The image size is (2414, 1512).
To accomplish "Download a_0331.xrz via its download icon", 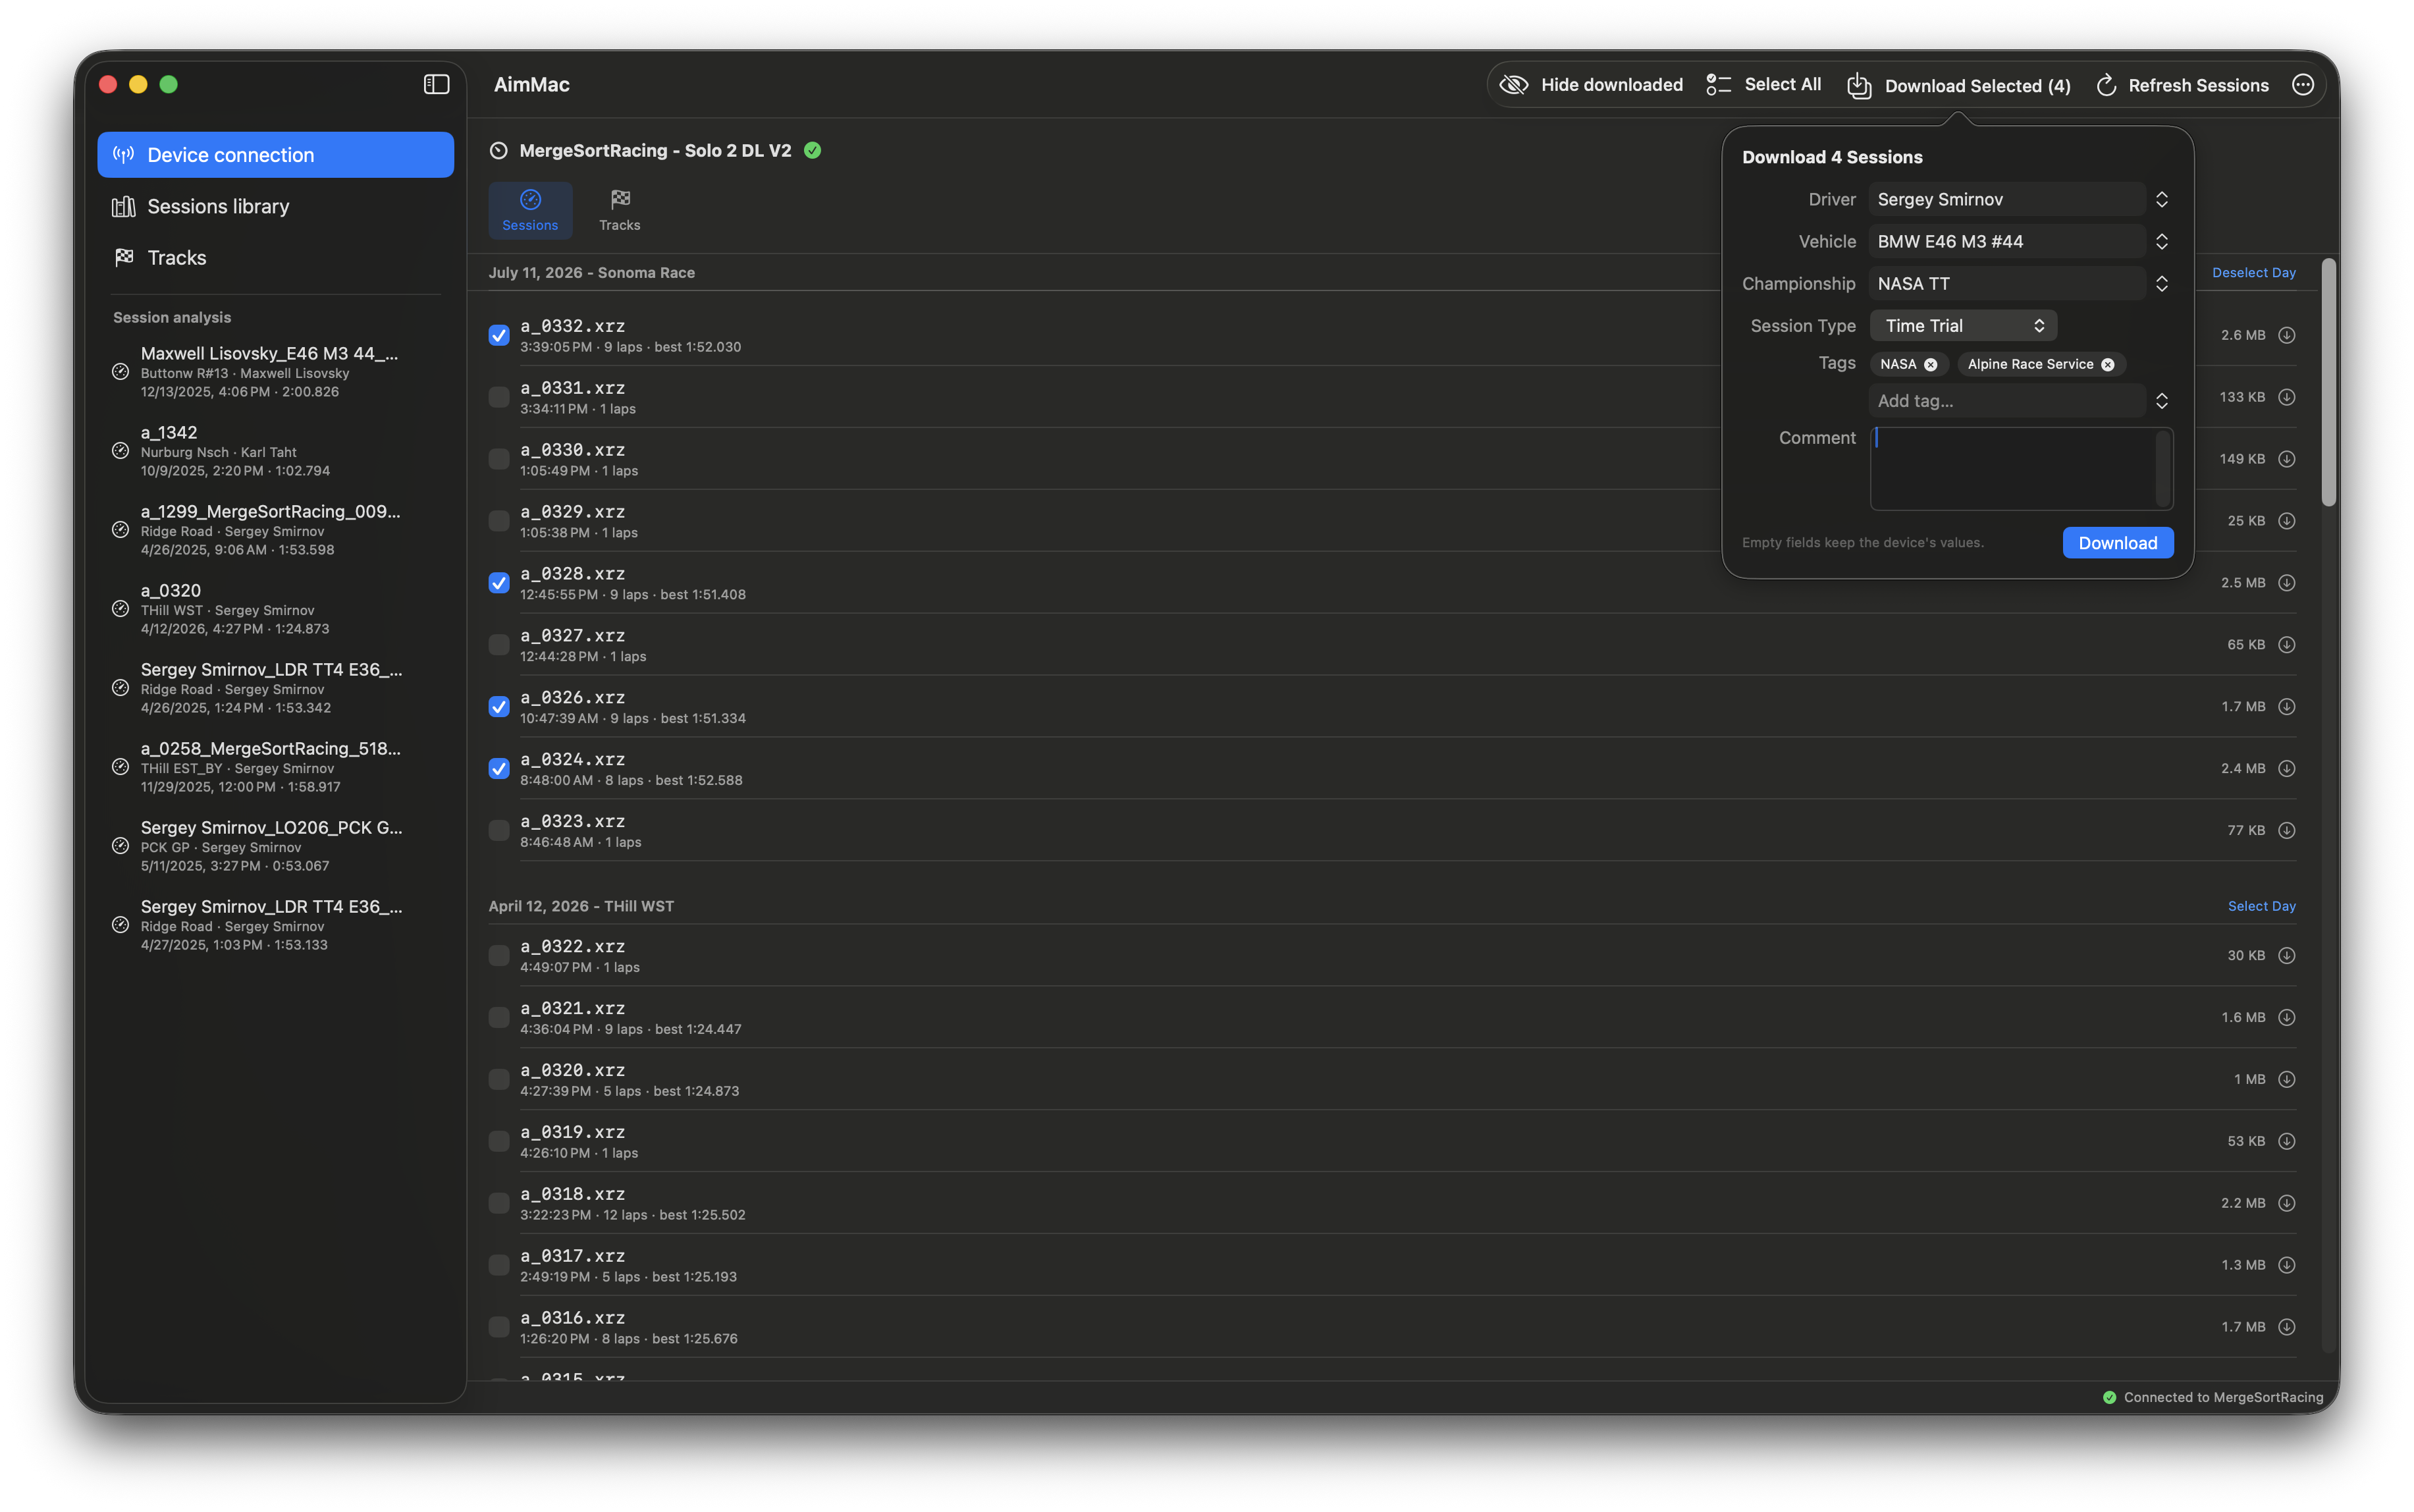I will point(2286,397).
